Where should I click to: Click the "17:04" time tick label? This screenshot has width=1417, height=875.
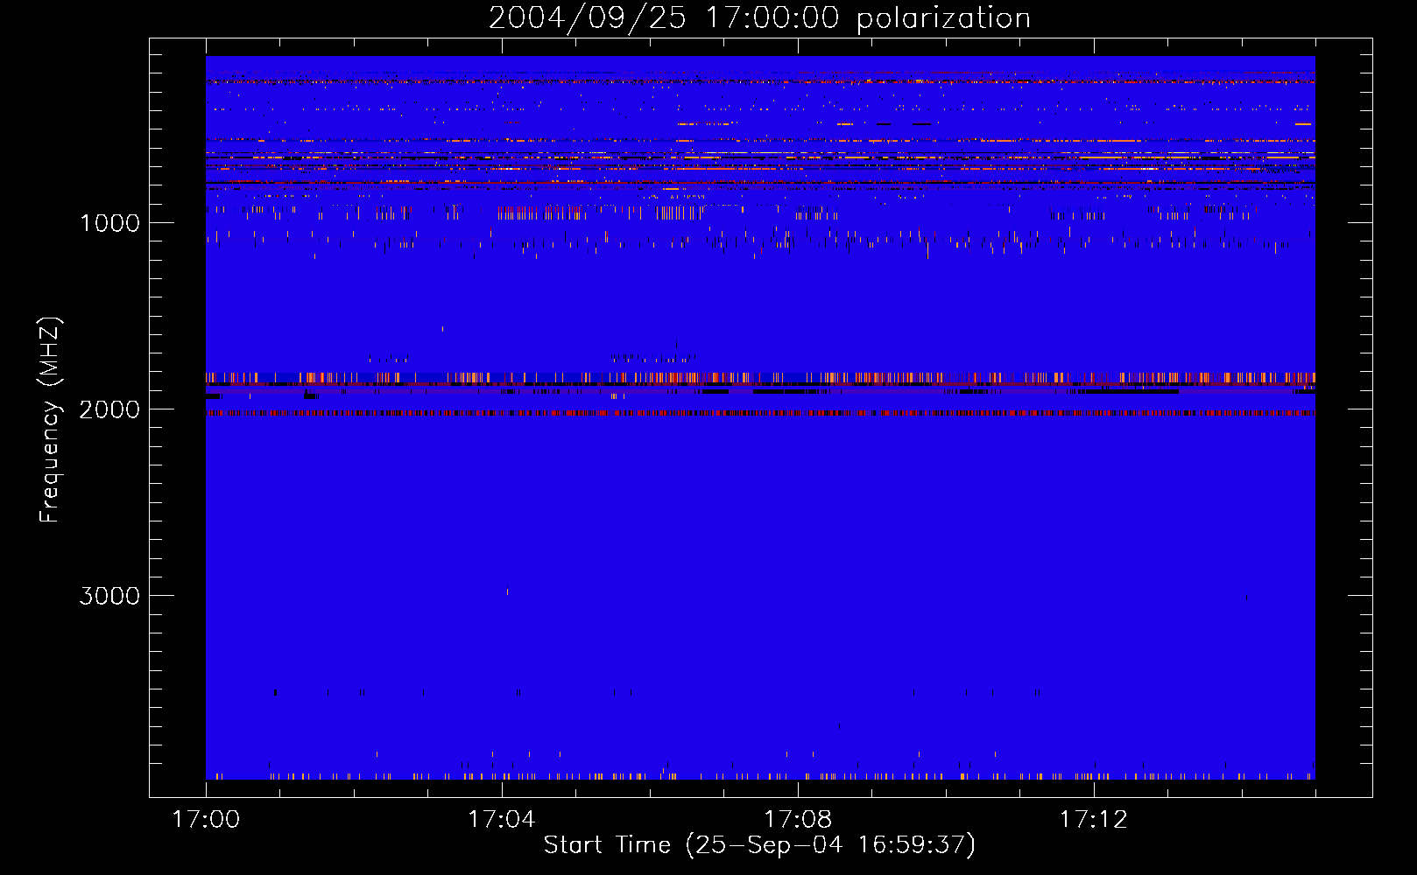coord(502,819)
